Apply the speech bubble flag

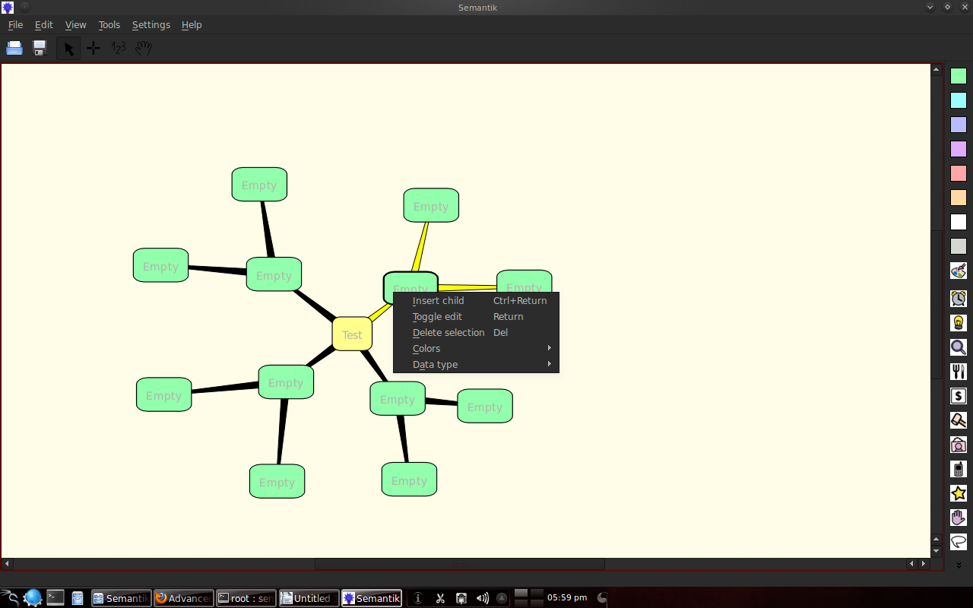tap(959, 542)
